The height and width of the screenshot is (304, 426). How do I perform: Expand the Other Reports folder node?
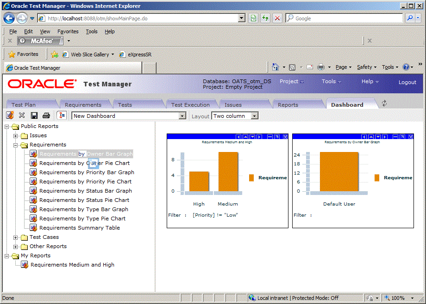pos(15,247)
